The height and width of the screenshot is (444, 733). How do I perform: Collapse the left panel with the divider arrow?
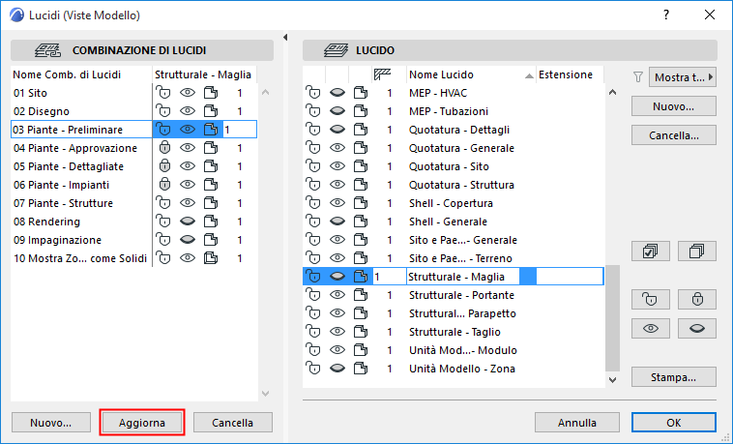[x=286, y=38]
